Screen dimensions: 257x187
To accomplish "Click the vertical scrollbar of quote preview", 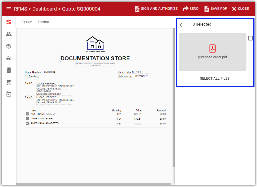I will pos(174,97).
